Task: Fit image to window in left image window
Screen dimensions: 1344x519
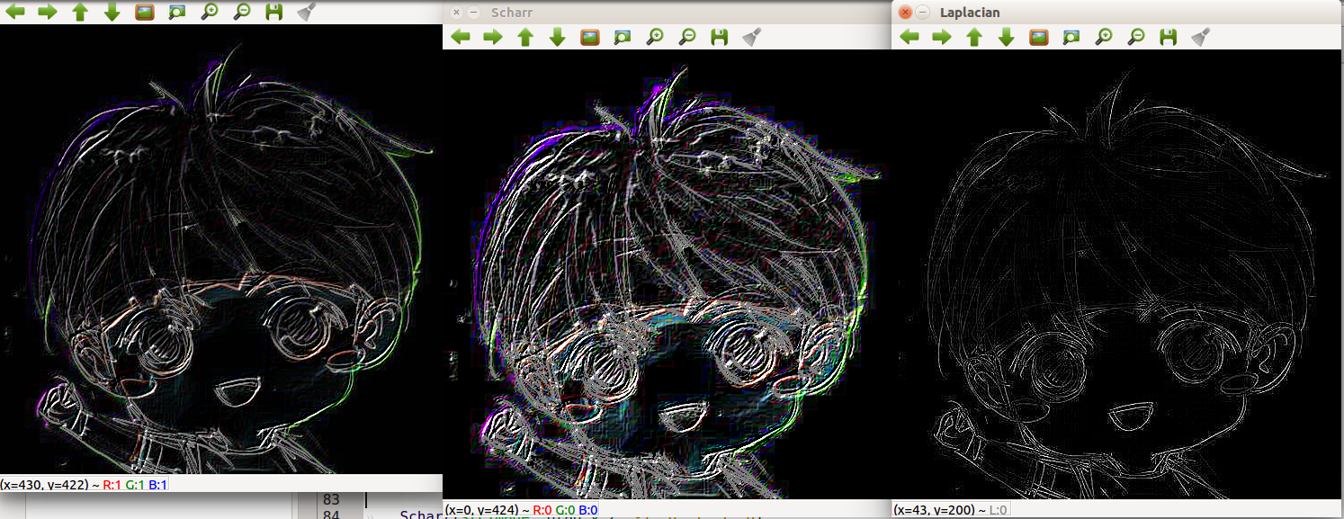Action: [176, 12]
